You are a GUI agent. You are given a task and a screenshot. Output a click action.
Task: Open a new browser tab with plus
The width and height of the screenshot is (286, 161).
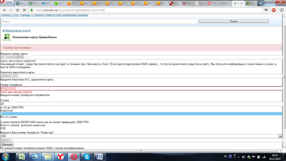(x=261, y=3)
